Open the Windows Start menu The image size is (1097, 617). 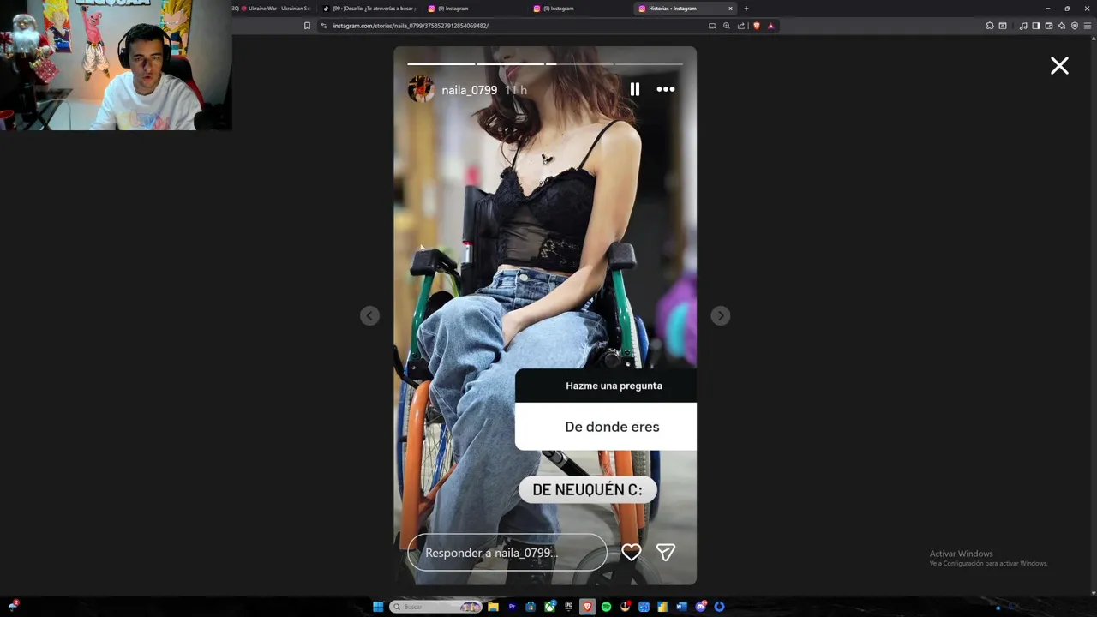pos(378,607)
